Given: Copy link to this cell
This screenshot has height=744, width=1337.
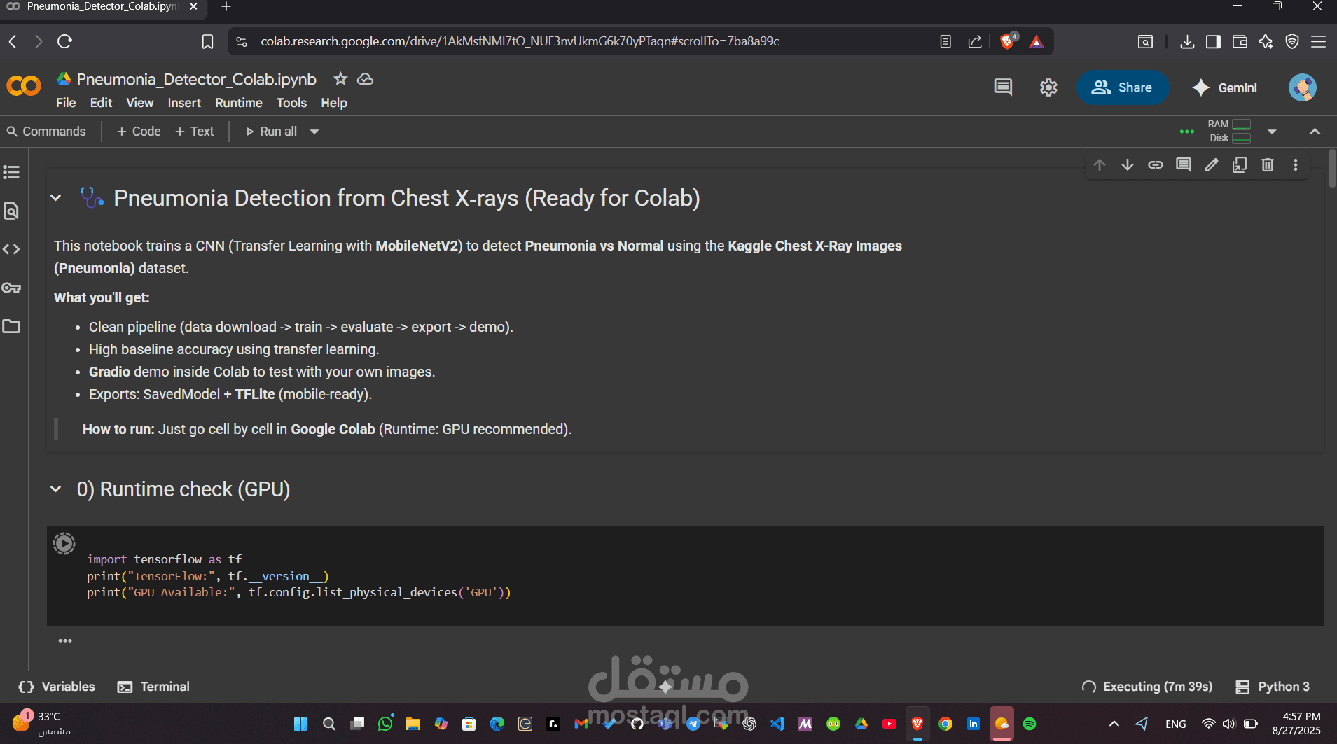Looking at the screenshot, I should pos(1156,165).
